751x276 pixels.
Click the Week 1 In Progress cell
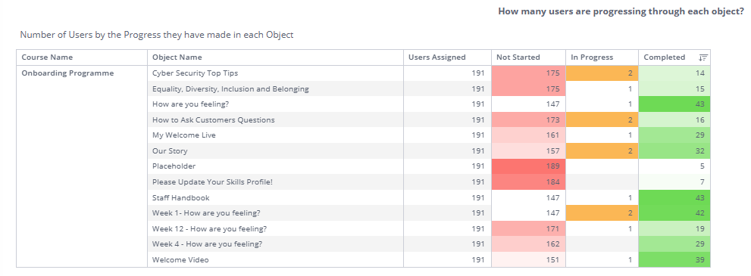coord(602,213)
